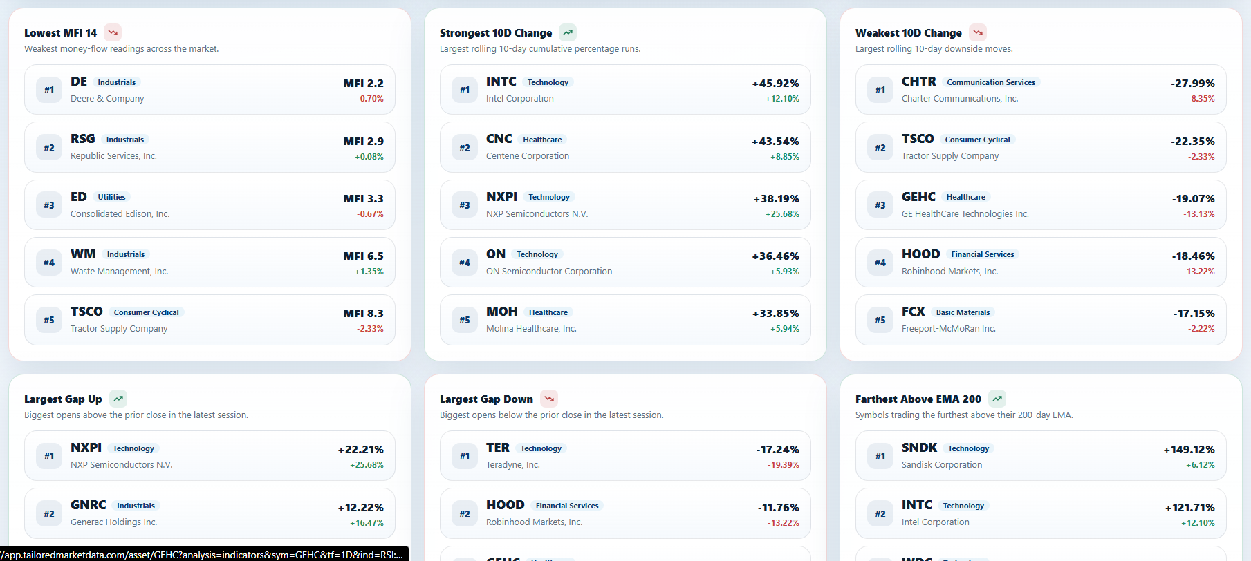Open the GEHC GE HealthCare card
The height and width of the screenshot is (561, 1251).
pos(1041,205)
